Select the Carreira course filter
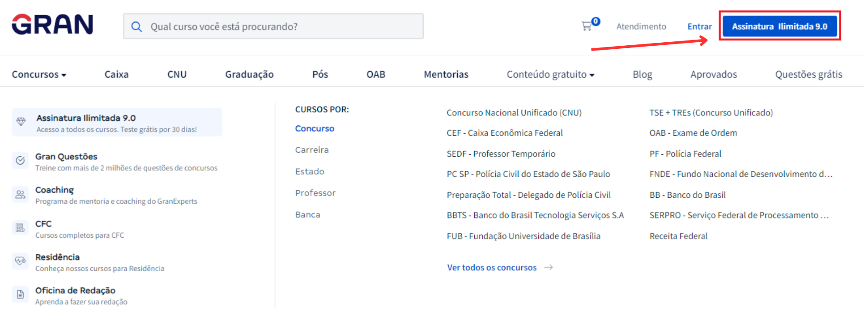 pos(312,150)
